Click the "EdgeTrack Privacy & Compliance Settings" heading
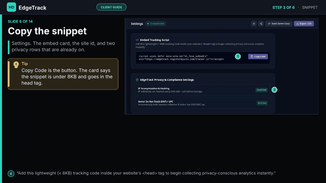Screen dimensions: 326x183 tap(167, 80)
